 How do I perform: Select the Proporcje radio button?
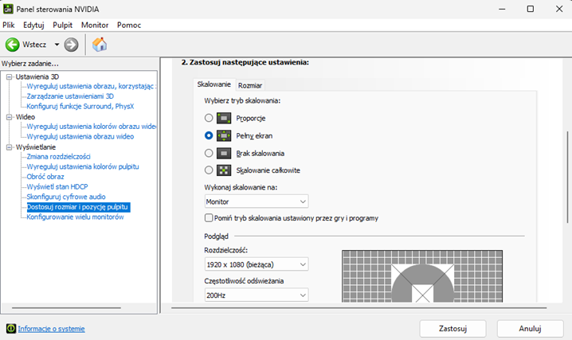click(209, 118)
